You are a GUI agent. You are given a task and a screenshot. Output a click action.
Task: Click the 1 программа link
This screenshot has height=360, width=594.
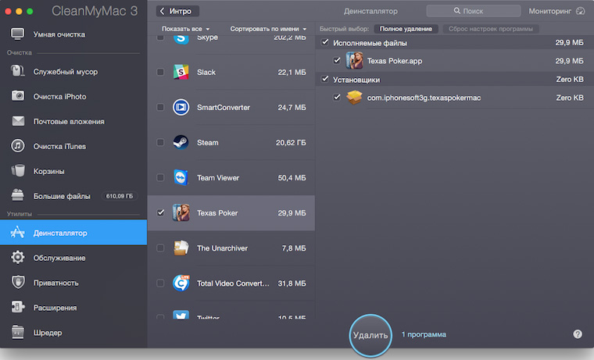point(424,334)
